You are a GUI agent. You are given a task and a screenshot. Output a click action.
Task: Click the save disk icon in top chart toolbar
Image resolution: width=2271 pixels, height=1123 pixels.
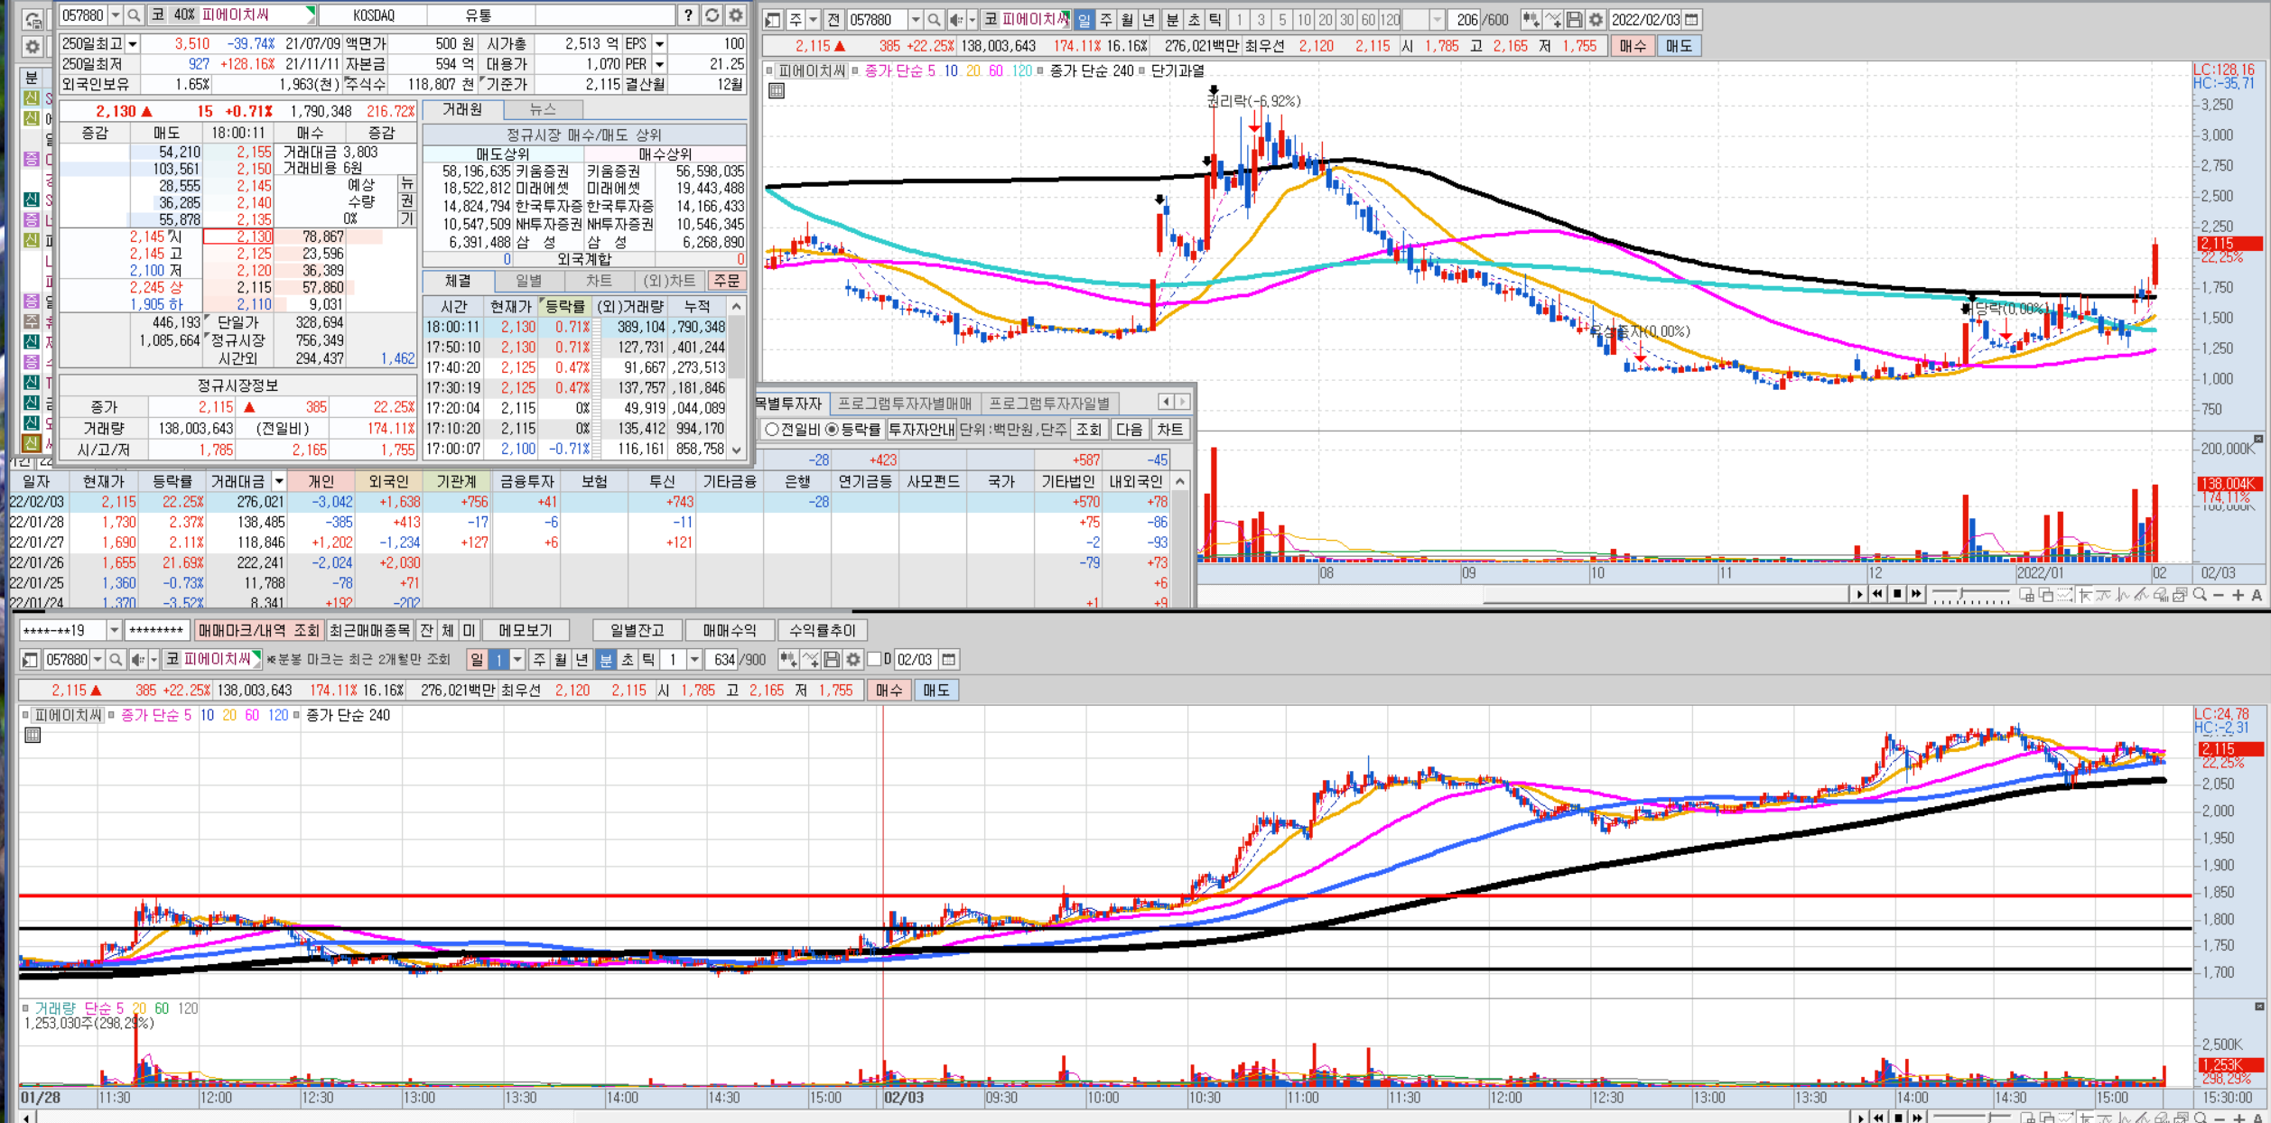point(1575,20)
